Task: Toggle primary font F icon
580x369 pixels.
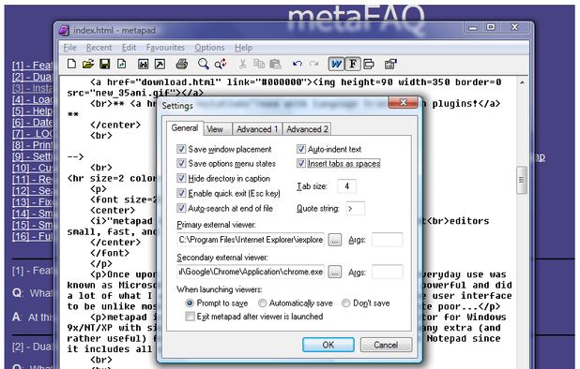Action: point(353,65)
